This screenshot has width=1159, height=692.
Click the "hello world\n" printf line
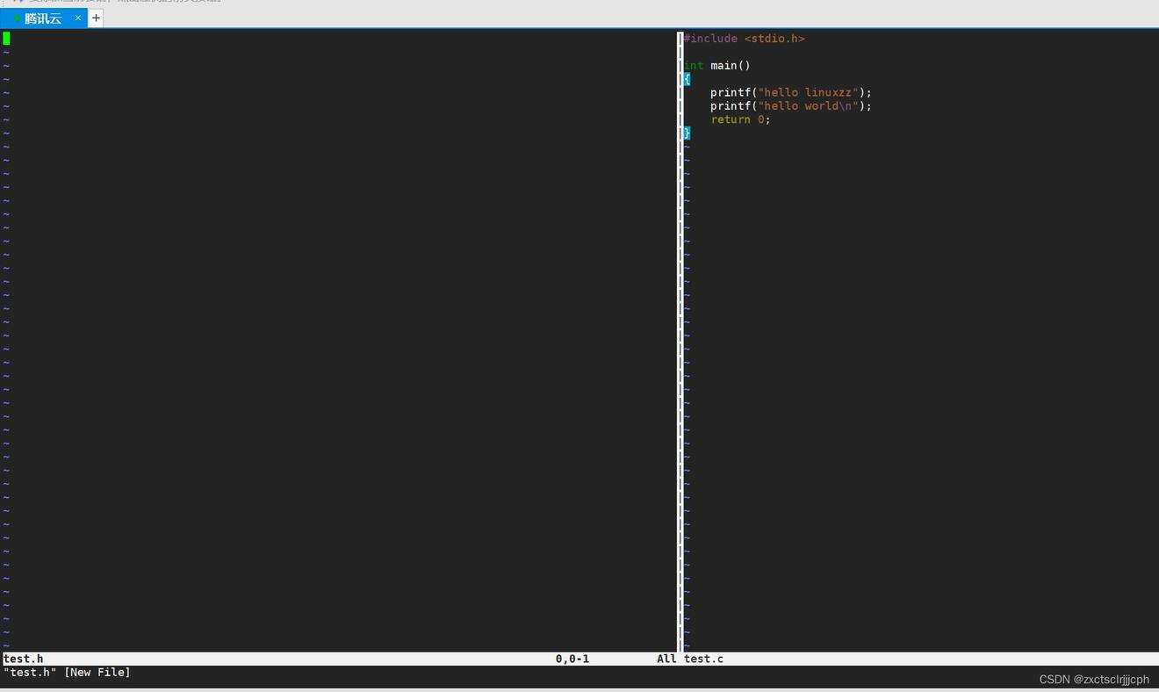(790, 106)
